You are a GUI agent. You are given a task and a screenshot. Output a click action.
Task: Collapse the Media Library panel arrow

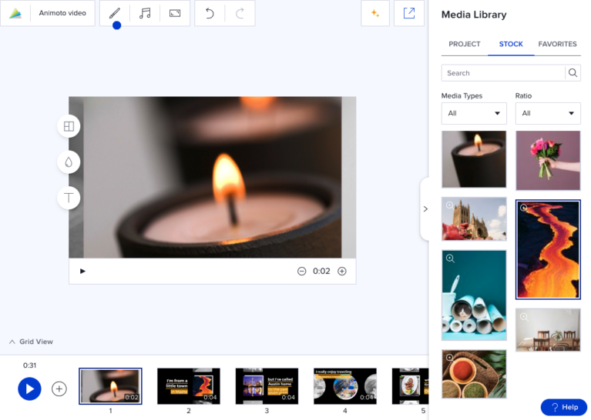(x=425, y=209)
